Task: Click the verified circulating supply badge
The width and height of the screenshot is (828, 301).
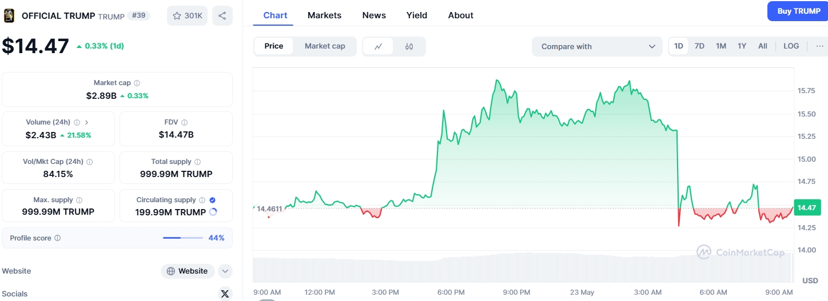Action: pos(212,200)
